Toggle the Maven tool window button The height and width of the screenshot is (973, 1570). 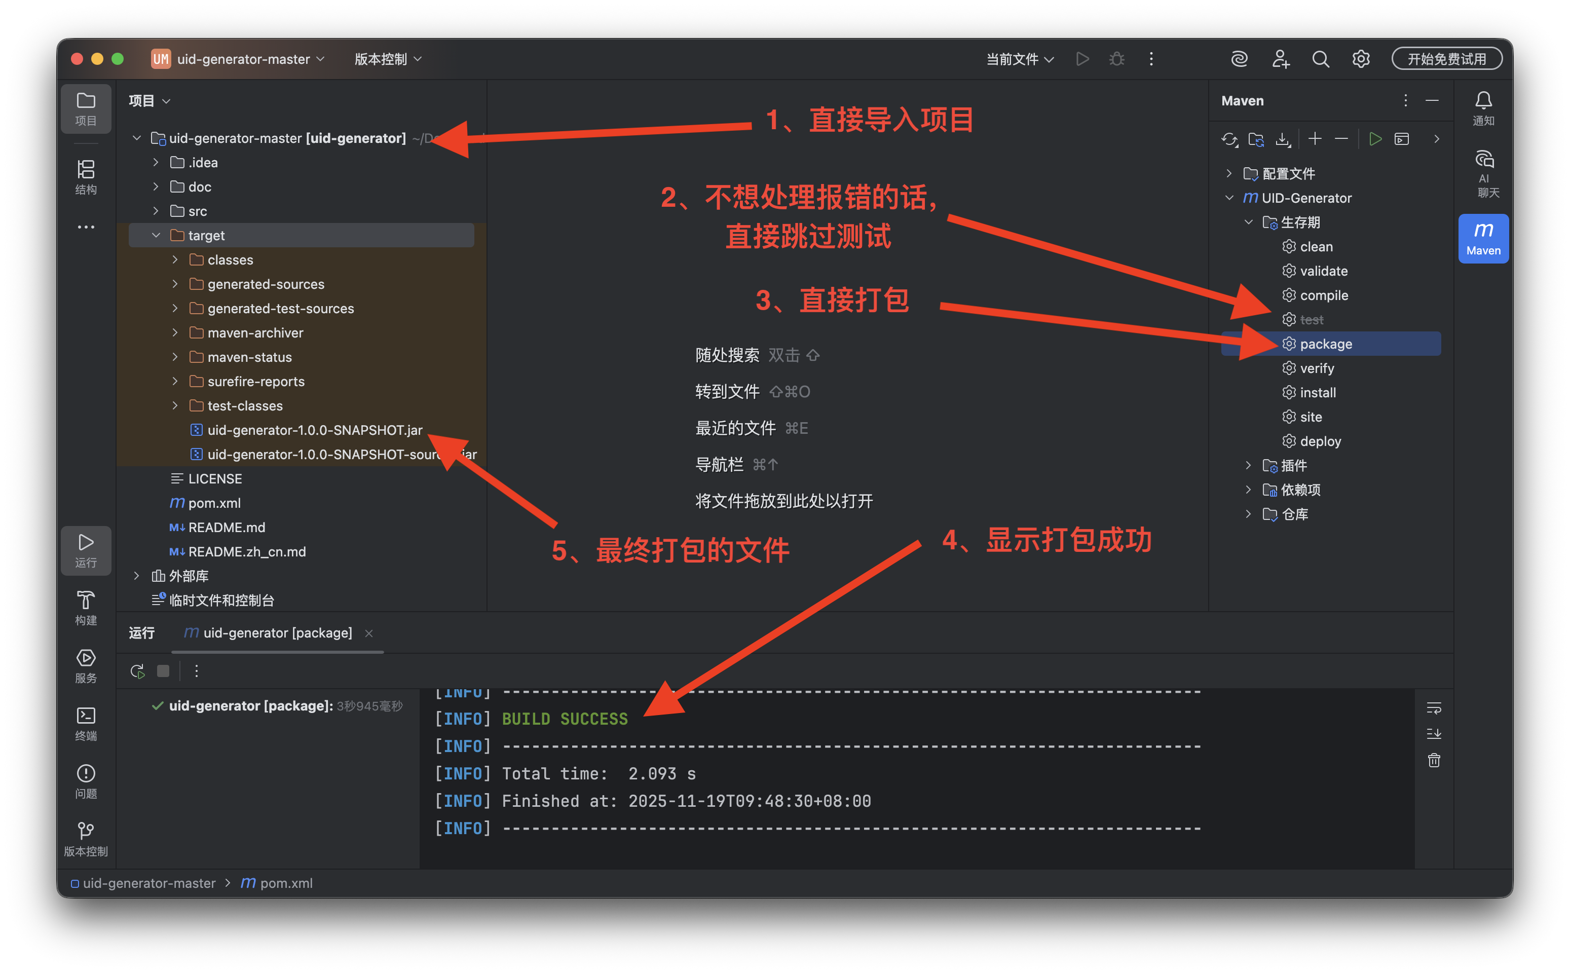click(x=1483, y=238)
